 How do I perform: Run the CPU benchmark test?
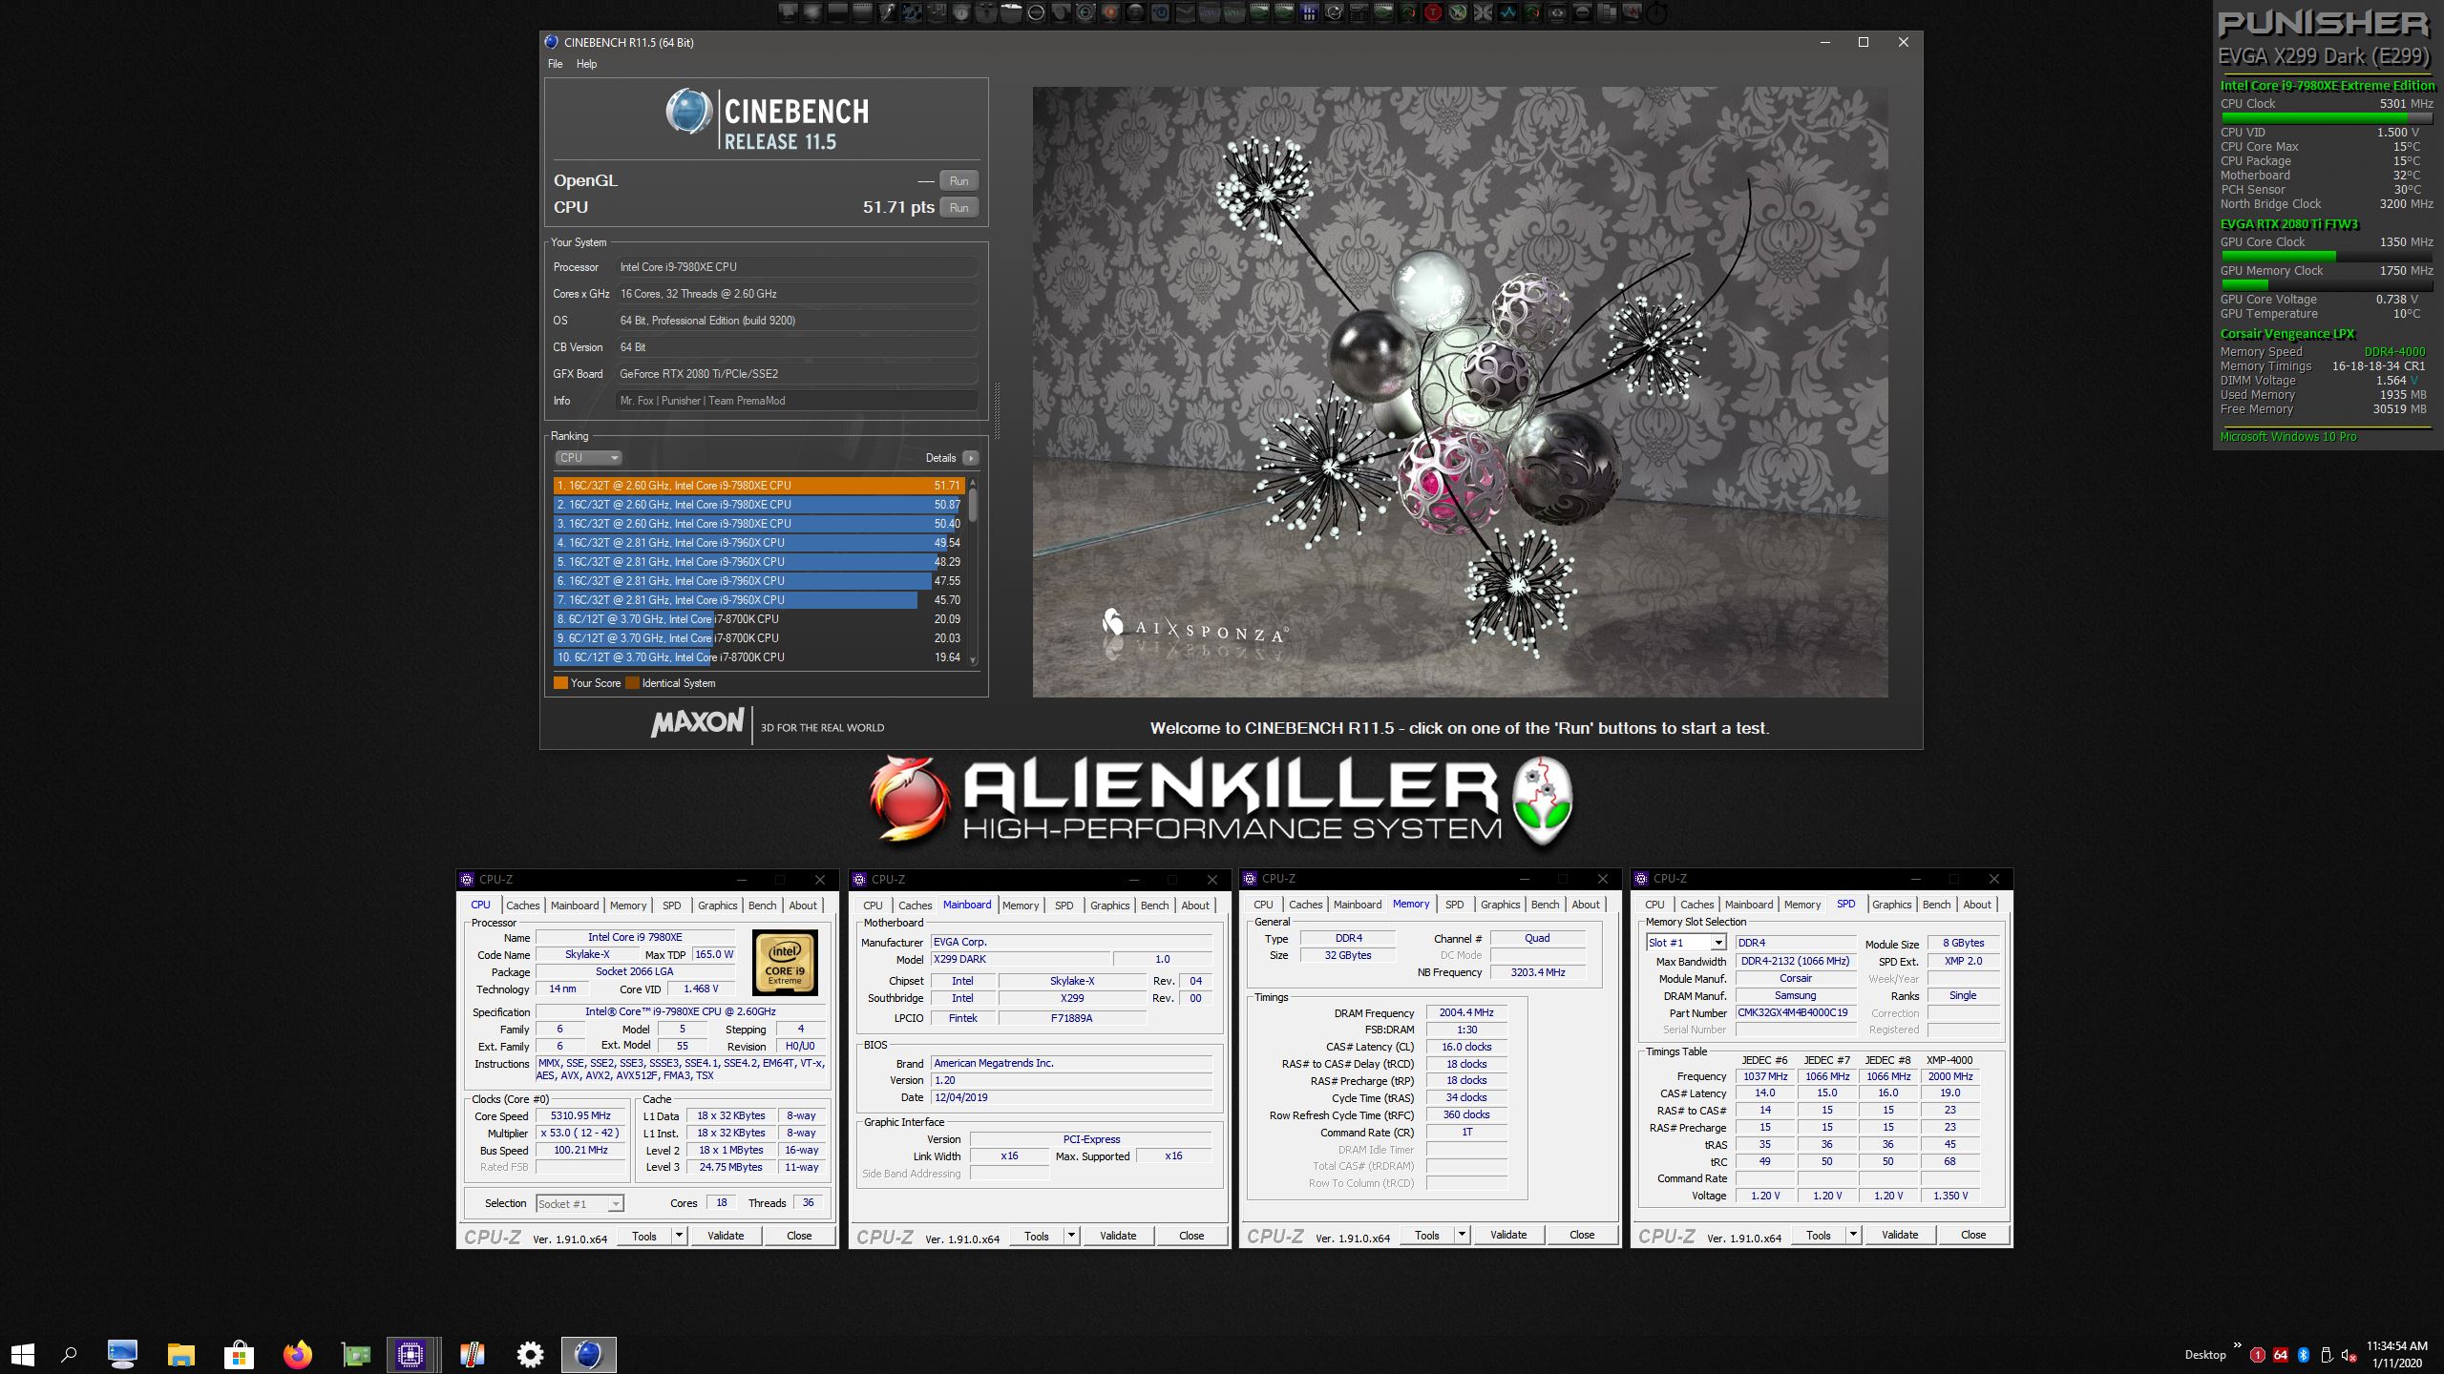tap(959, 207)
